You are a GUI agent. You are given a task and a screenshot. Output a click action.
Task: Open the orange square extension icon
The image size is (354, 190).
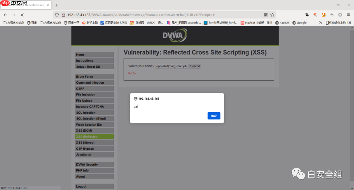[324, 15]
